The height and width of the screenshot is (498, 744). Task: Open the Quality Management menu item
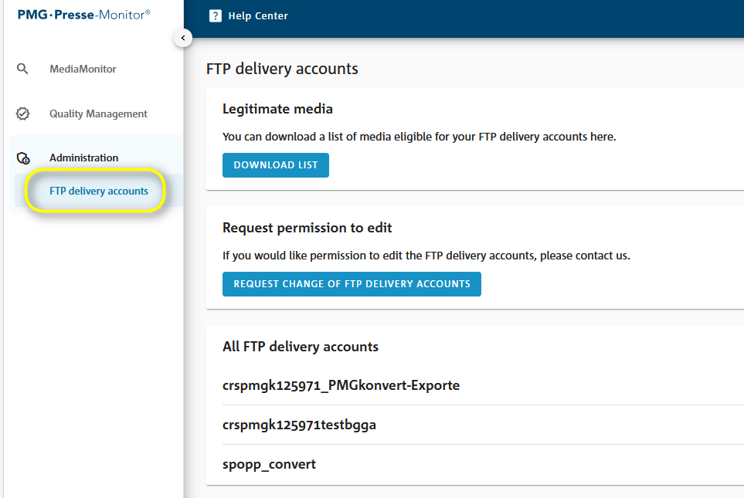tap(98, 113)
